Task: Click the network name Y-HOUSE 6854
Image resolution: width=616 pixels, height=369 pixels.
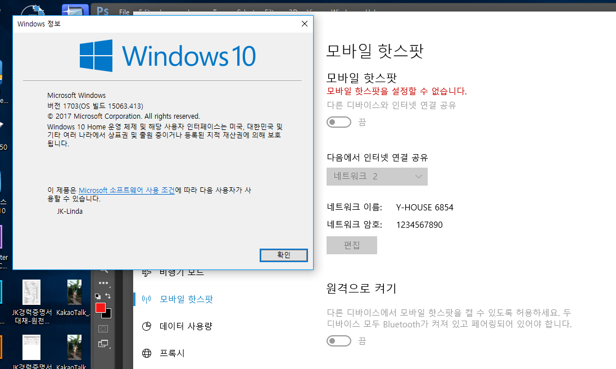Action: [424, 207]
